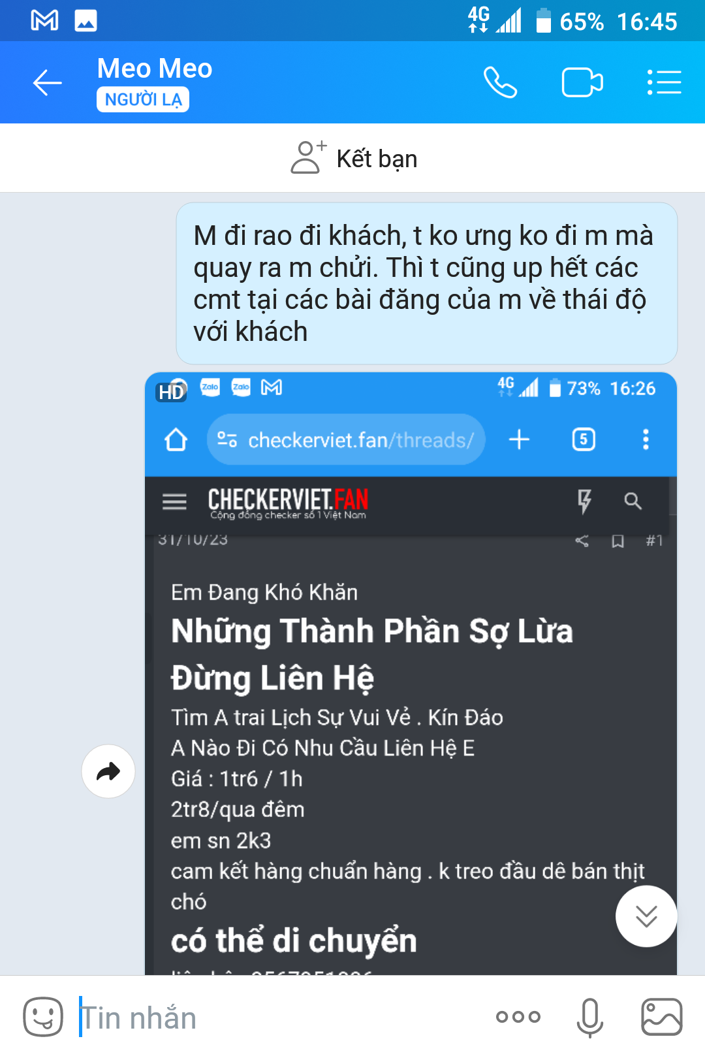Forward the screenshot using share arrow

[x=108, y=771]
